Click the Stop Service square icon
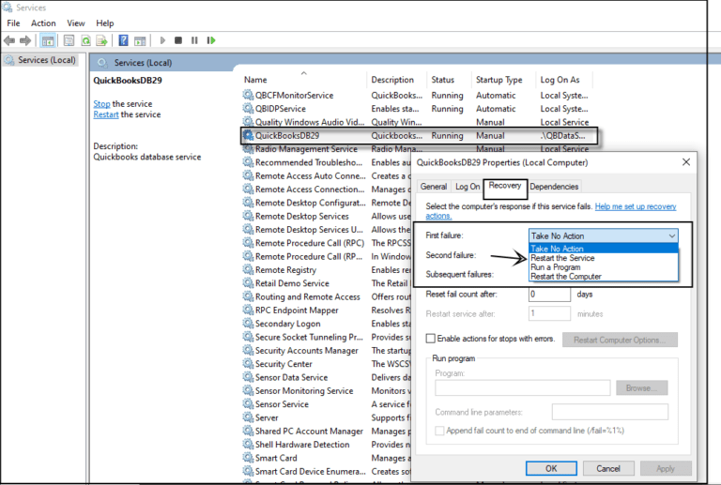721x485 pixels. coord(178,40)
